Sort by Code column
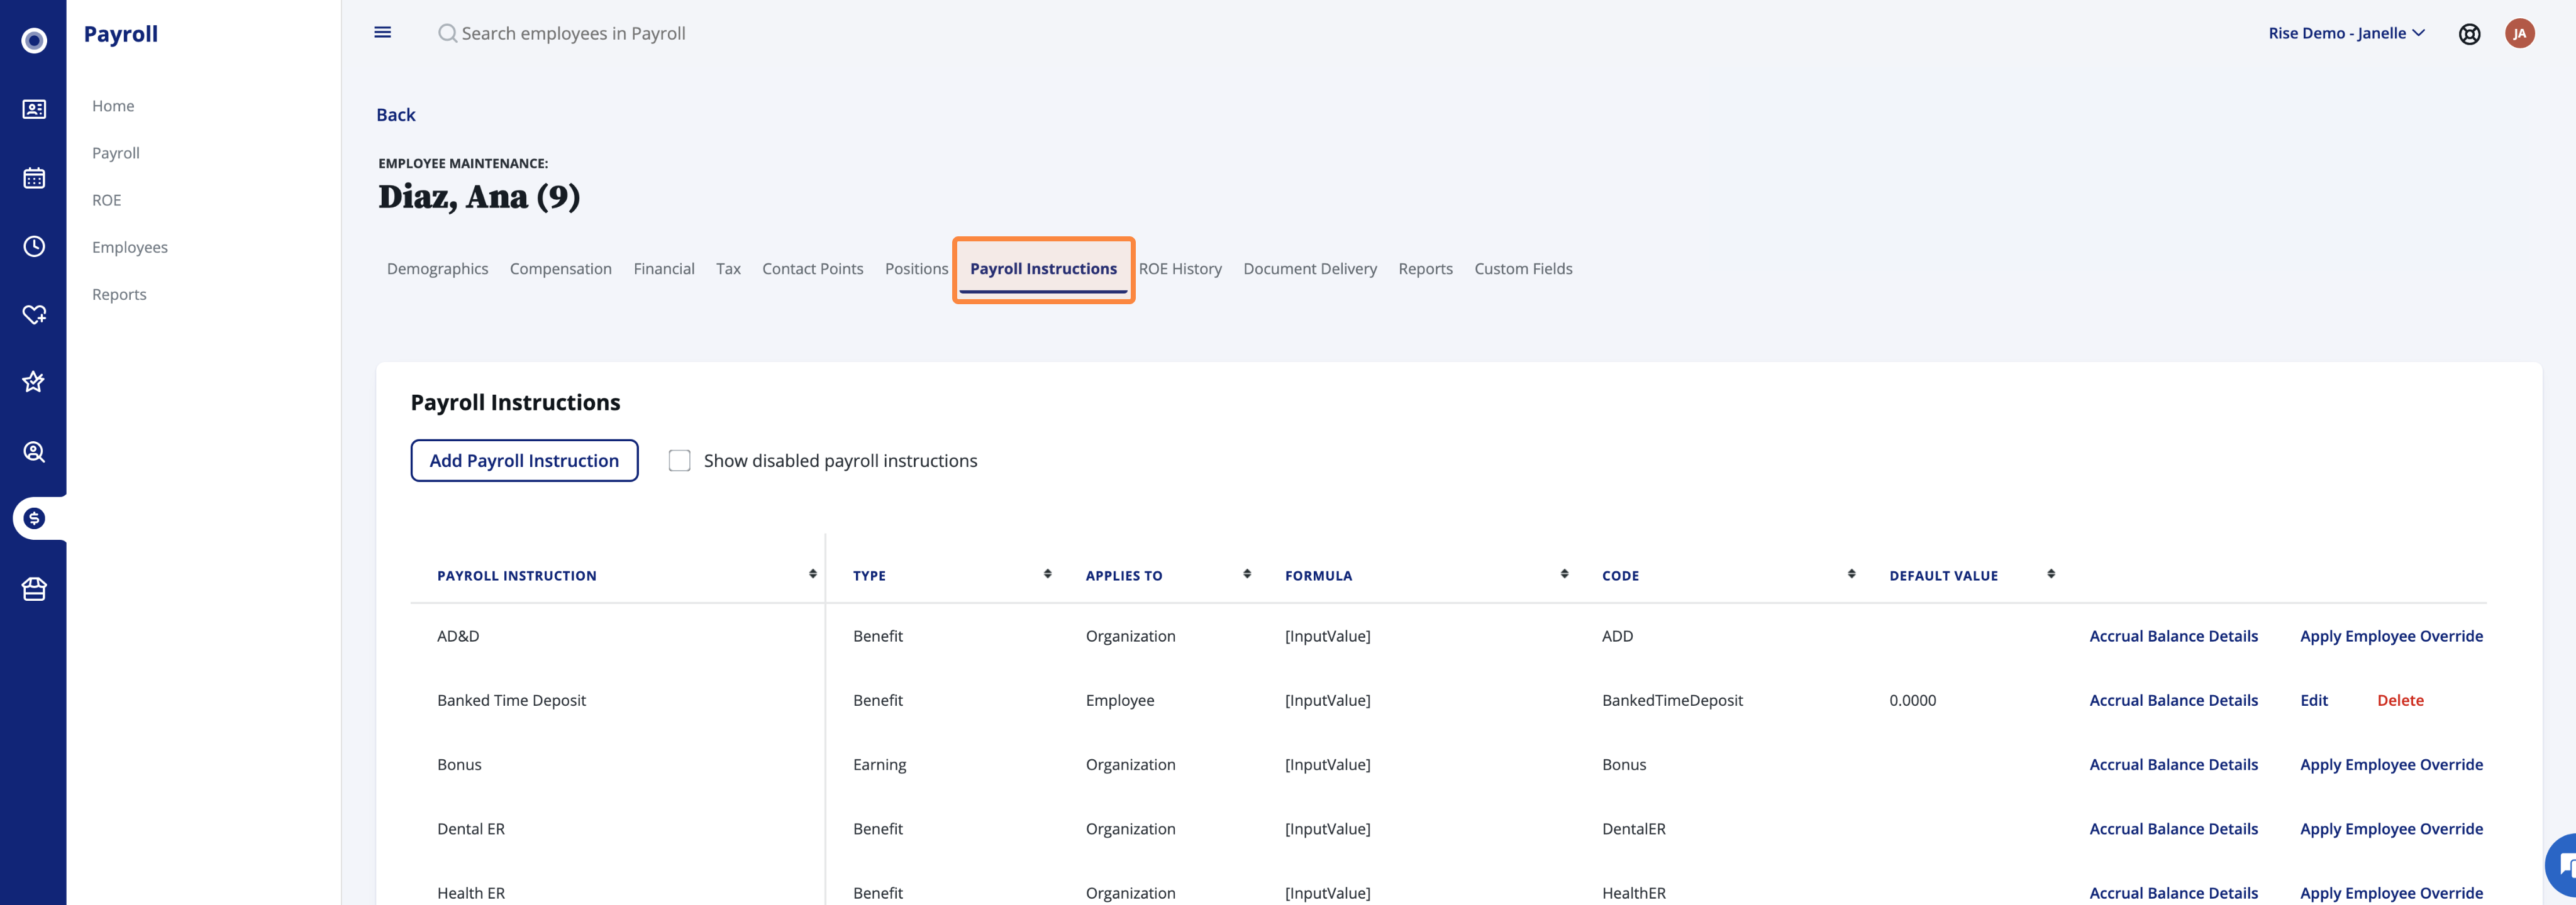The image size is (2576, 905). [1851, 574]
